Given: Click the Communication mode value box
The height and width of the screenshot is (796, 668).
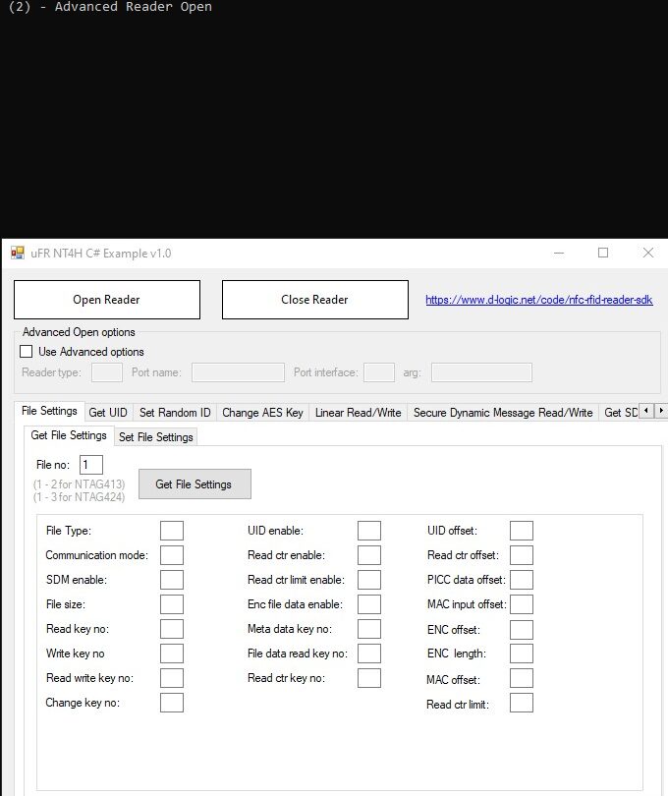Looking at the screenshot, I should click(x=172, y=555).
